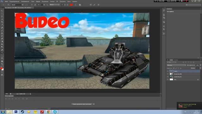Viewport: 202px width, 114px height.
Task: Select the Quick Selection tool
Action: 2,19
